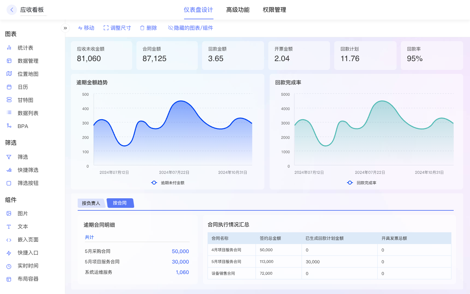Screen dimensions: 470x294
Task: Click the 删除 button in toolbar
Action: point(149,28)
